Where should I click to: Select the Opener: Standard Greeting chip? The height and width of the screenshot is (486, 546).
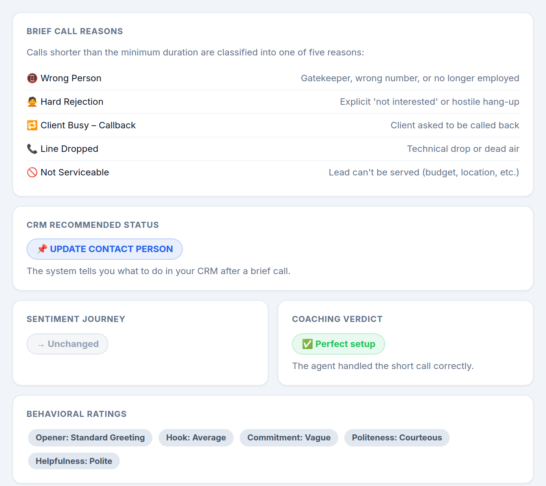tap(90, 438)
